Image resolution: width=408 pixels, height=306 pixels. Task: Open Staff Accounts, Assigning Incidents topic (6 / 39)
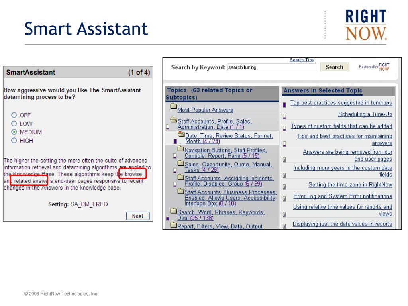(229, 181)
